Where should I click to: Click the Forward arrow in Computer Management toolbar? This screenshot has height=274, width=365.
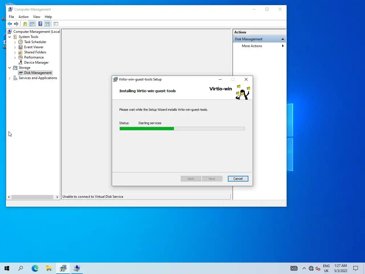16,24
